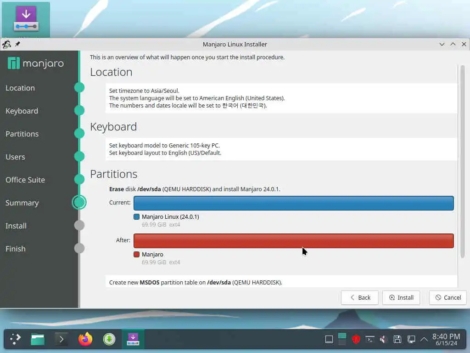This screenshot has height=353, width=470.
Task: Pin the installer window on all desktops
Action: pyautogui.click(x=18, y=44)
